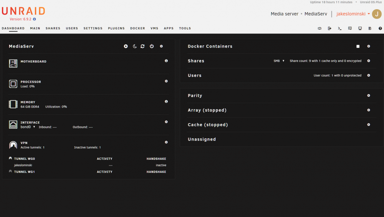Click the user avatar J

pyautogui.click(x=377, y=14)
